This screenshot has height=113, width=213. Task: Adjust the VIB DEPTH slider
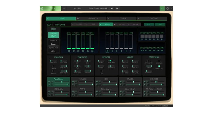click(x=125, y=61)
